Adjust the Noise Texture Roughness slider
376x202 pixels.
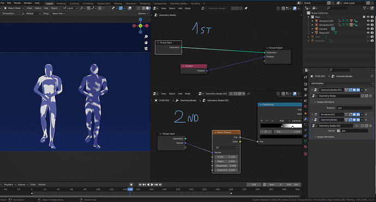tap(226, 166)
